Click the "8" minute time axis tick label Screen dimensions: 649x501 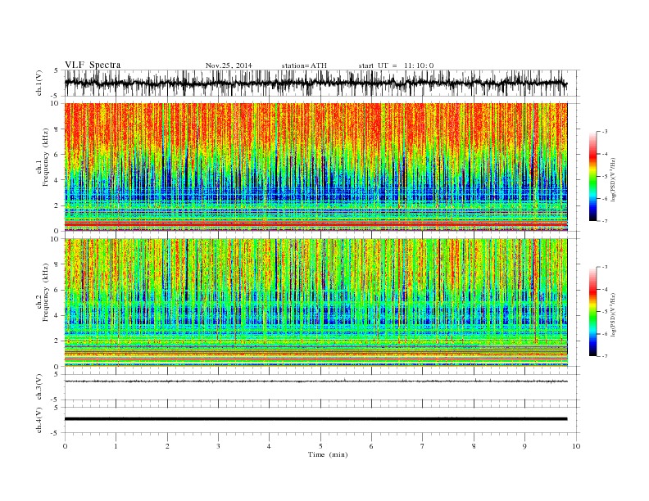pos(474,446)
